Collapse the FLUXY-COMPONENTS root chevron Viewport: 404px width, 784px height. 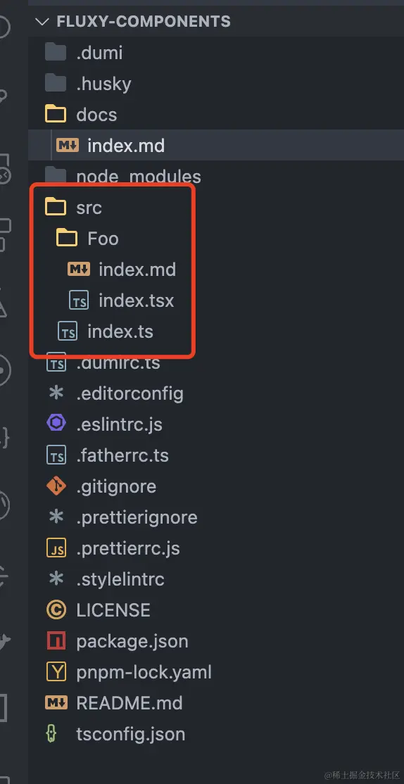tap(42, 22)
